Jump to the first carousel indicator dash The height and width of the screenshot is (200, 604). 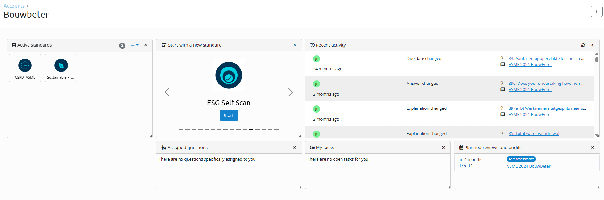[181, 129]
